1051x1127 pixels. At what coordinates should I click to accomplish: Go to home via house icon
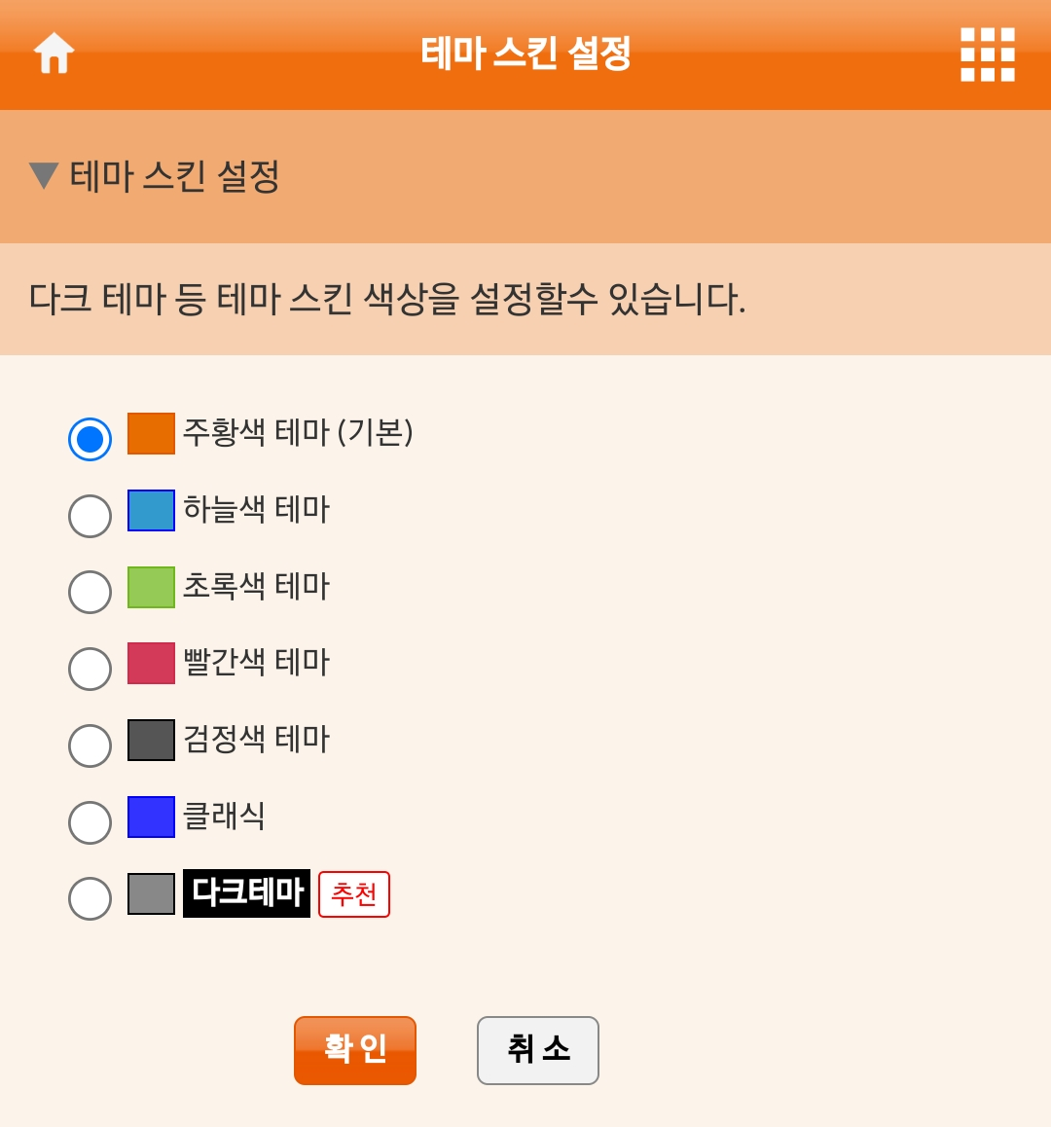[54, 54]
